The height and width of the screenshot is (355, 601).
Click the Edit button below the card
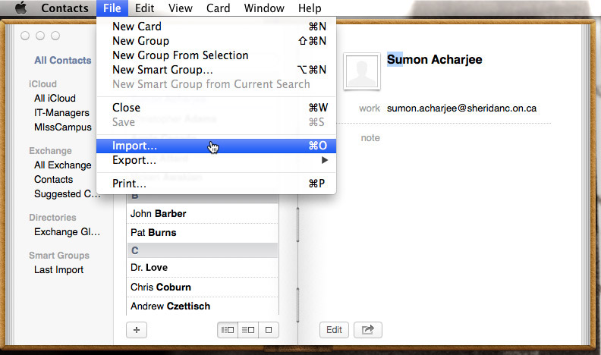click(x=334, y=330)
